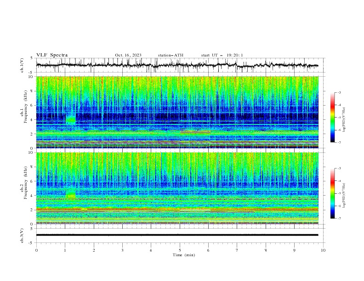This screenshot has height=281, width=364.
Task: Click the '-3' value on upper color bar
Action: click(339, 92)
